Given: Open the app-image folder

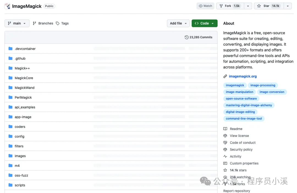Looking at the screenshot, I should 23,117.
